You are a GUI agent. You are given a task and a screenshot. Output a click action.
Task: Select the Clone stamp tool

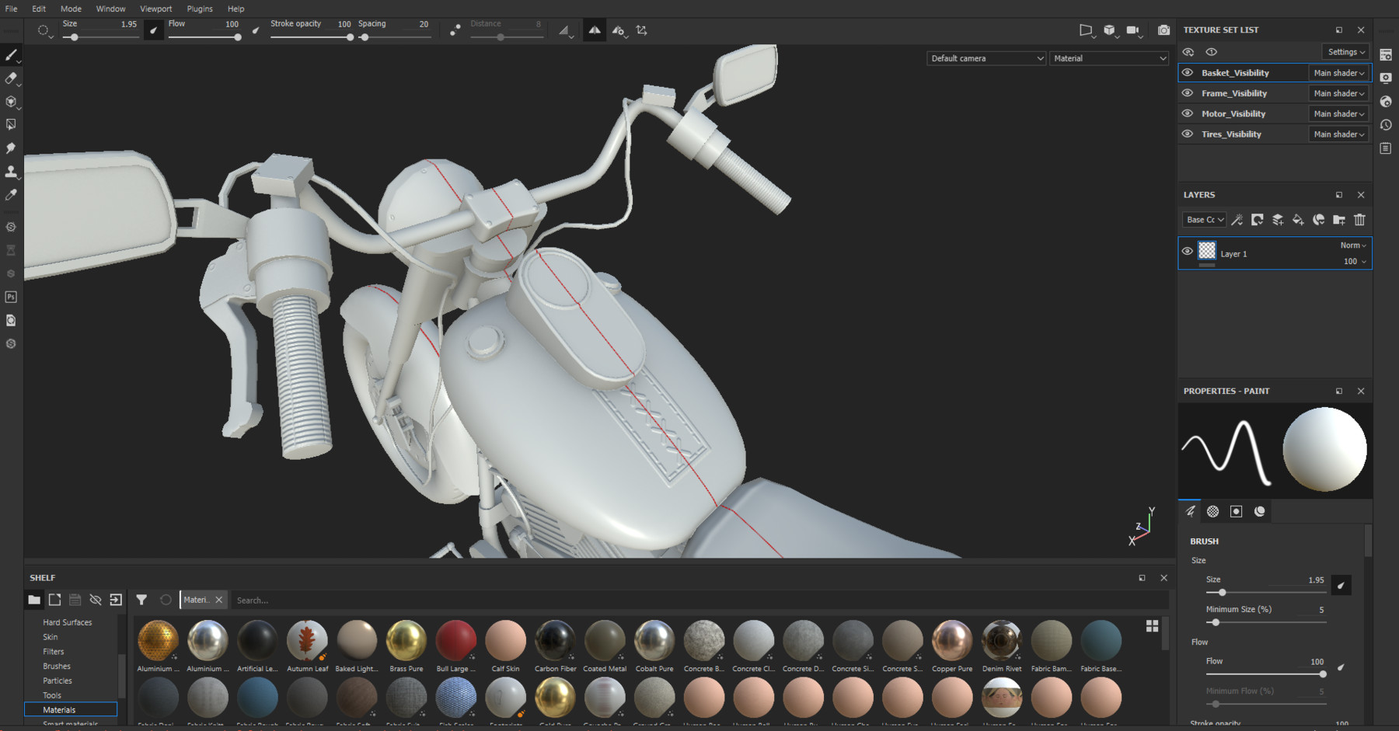(11, 171)
